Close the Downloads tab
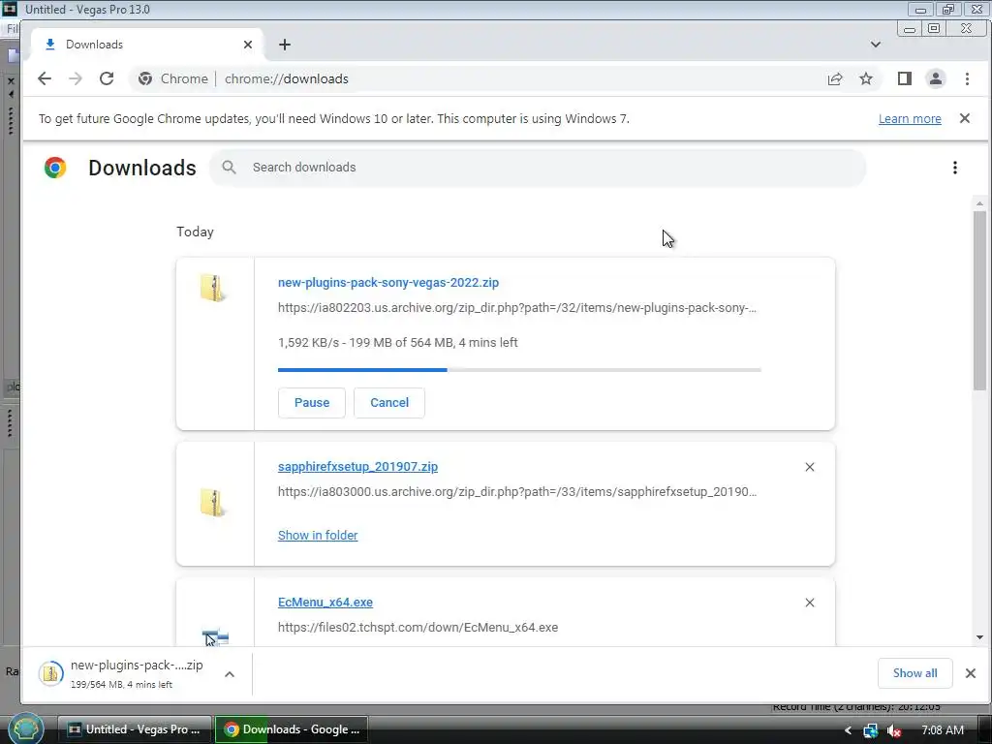Screen dimensions: 992x744 (x=248, y=45)
